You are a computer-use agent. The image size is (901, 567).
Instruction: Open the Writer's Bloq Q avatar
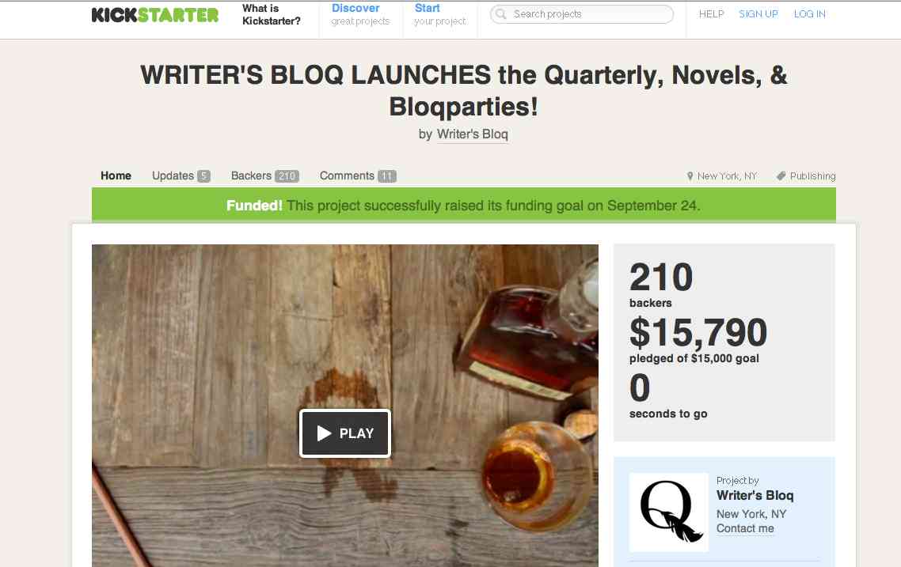click(669, 512)
